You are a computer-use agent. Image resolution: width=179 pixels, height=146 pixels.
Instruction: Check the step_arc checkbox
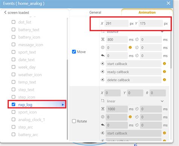[x=14, y=127]
